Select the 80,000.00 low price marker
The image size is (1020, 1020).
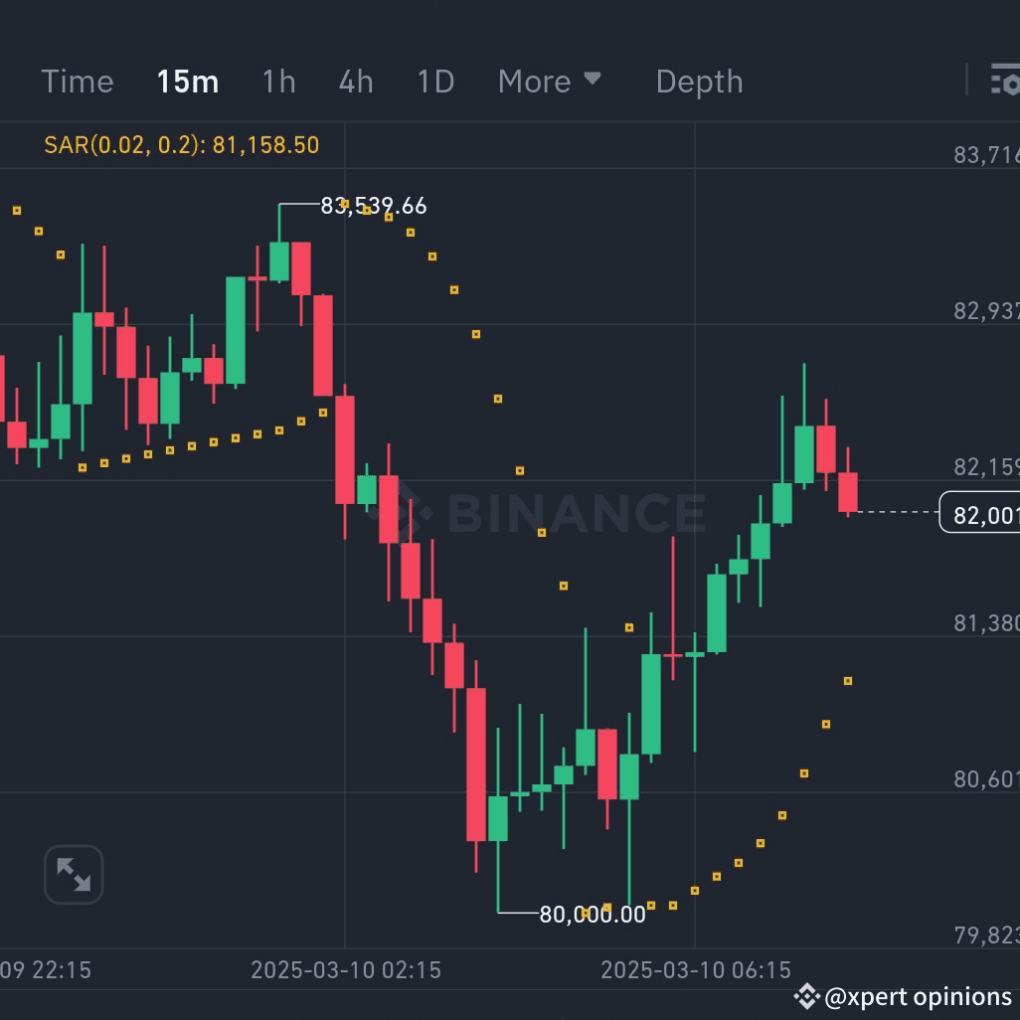[592, 914]
